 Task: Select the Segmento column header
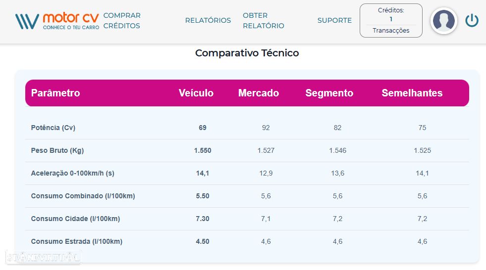329,93
